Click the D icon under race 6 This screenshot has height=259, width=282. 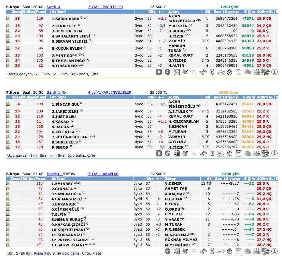click(159, 72)
